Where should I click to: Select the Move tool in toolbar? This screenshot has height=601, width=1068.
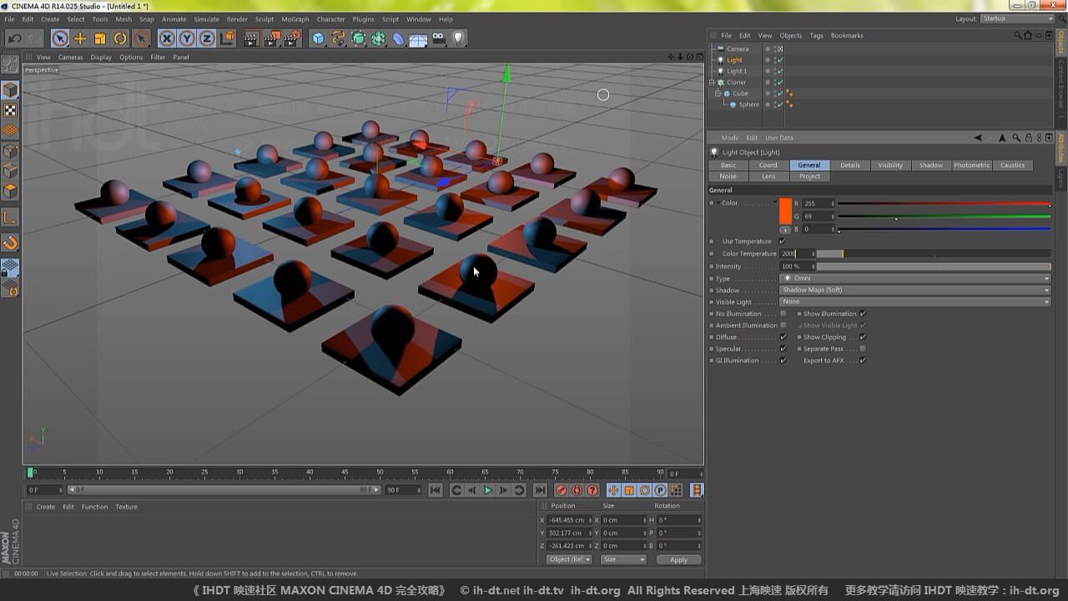(80, 38)
